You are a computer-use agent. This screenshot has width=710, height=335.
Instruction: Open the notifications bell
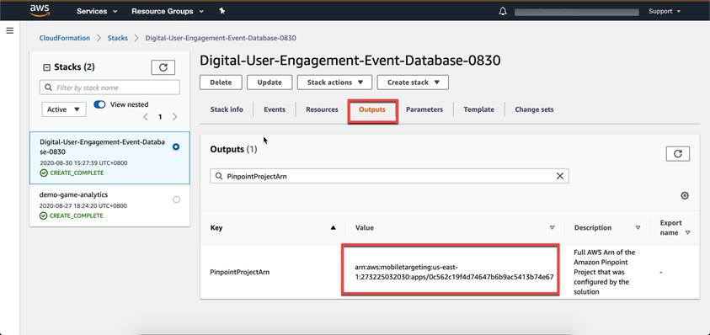(503, 12)
